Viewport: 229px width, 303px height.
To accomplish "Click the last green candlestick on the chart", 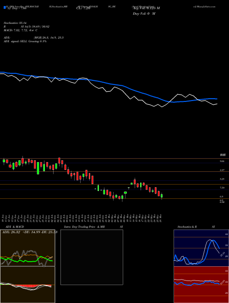I will 162,196.
